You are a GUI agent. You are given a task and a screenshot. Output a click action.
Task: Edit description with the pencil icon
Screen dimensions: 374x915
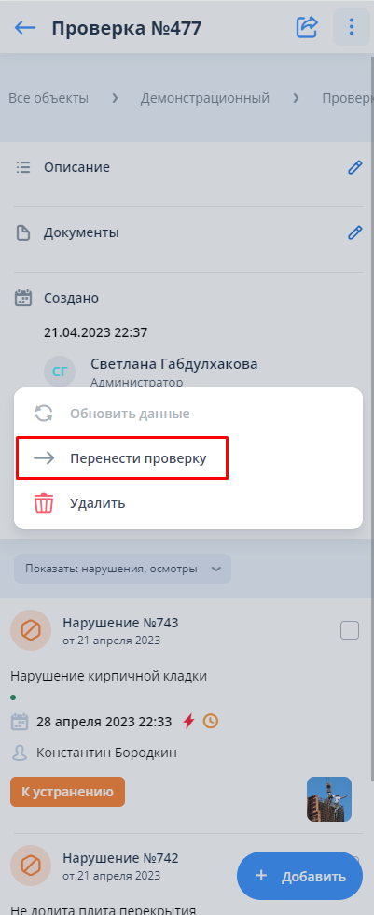[x=354, y=168]
